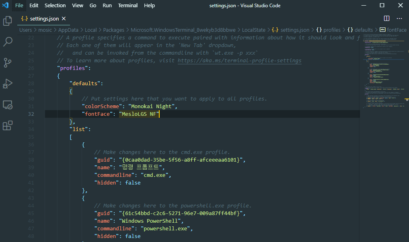Click the "powershell.exe" commandline value

165,229
